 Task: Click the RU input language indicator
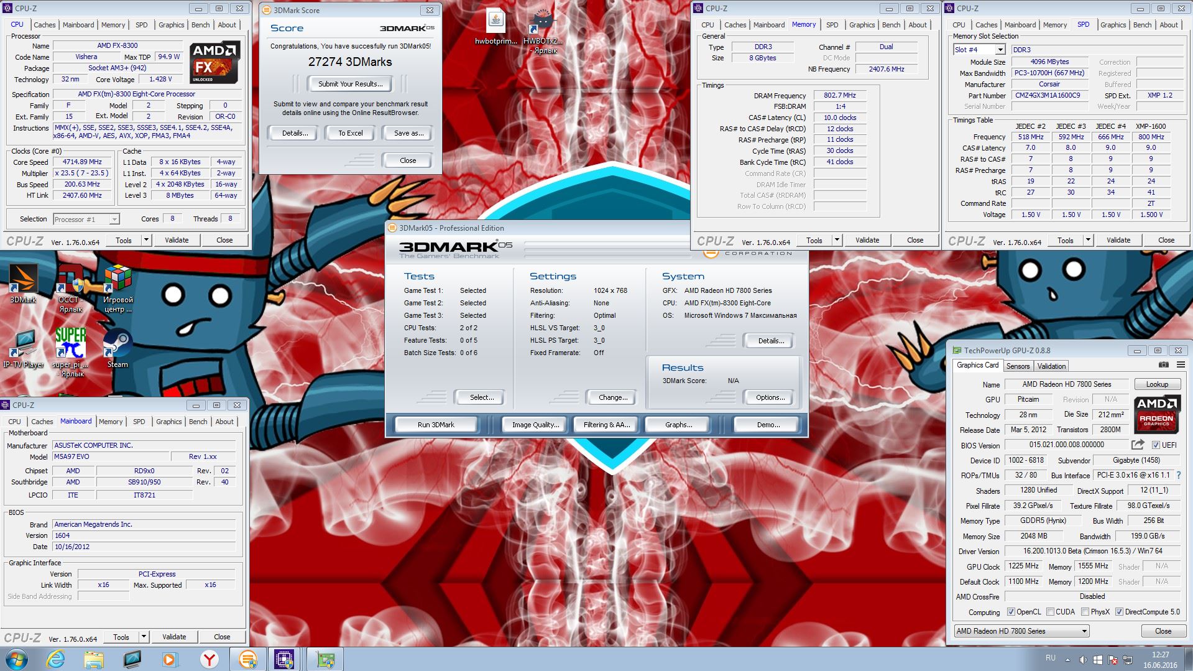click(x=1050, y=658)
